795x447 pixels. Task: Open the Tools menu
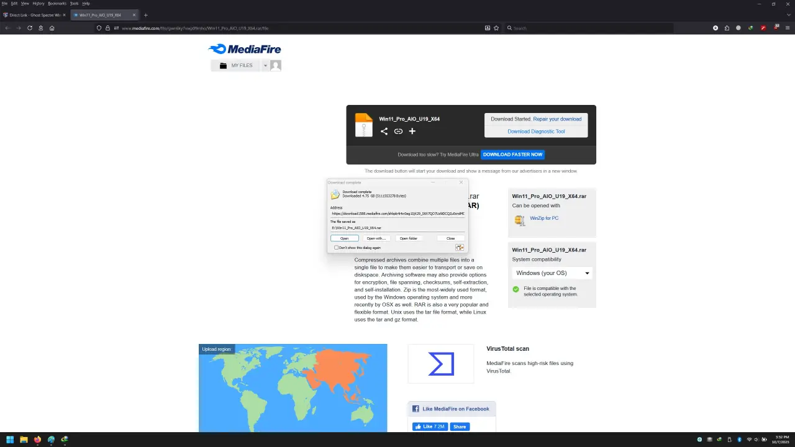coord(75,3)
